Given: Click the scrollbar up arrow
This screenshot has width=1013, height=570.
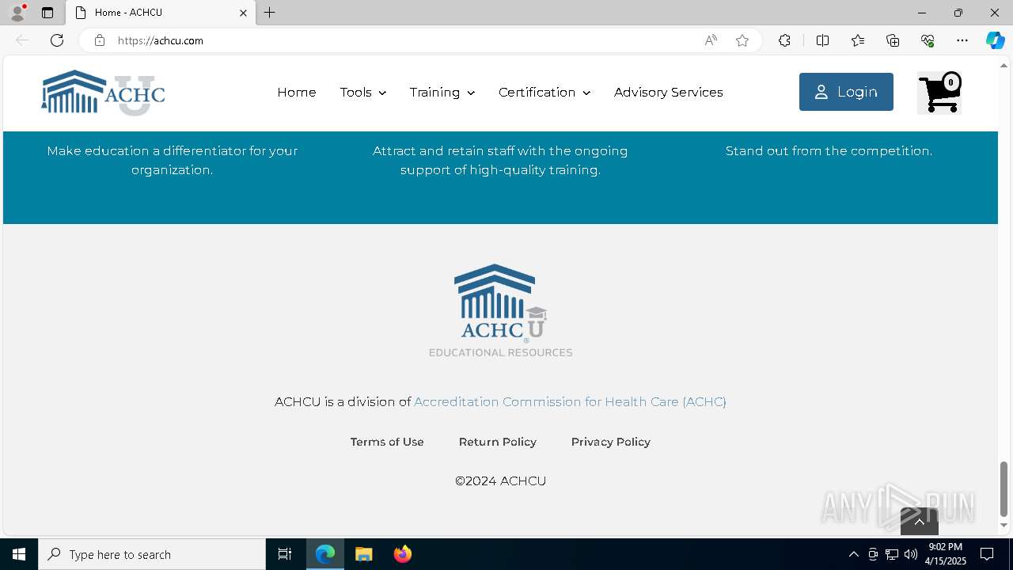Looking at the screenshot, I should [1004, 64].
